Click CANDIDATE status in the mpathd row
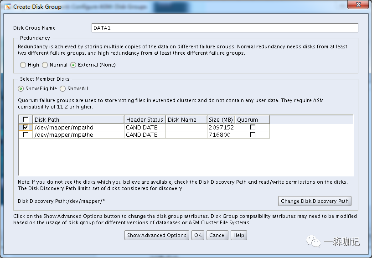 click(145, 127)
